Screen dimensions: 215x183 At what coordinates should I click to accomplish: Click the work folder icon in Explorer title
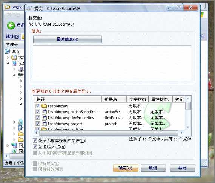pos(7,7)
